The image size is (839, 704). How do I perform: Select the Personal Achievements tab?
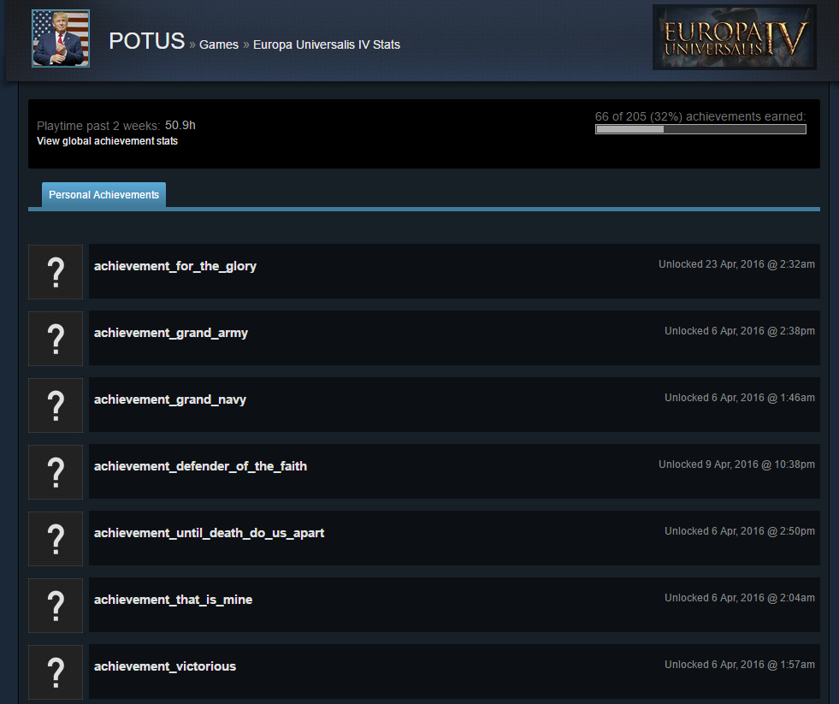(x=103, y=195)
